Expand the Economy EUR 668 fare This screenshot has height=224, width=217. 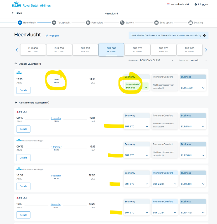pyautogui.click(x=146, y=88)
